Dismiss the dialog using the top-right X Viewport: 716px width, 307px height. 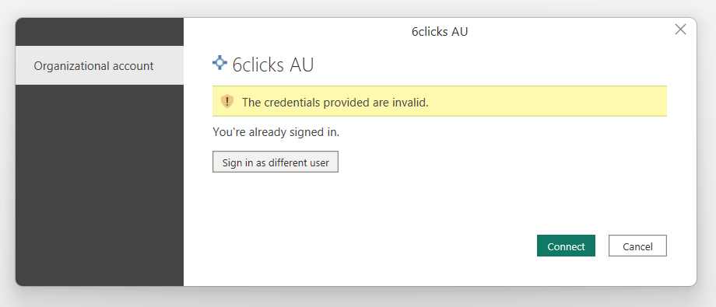pyautogui.click(x=680, y=30)
